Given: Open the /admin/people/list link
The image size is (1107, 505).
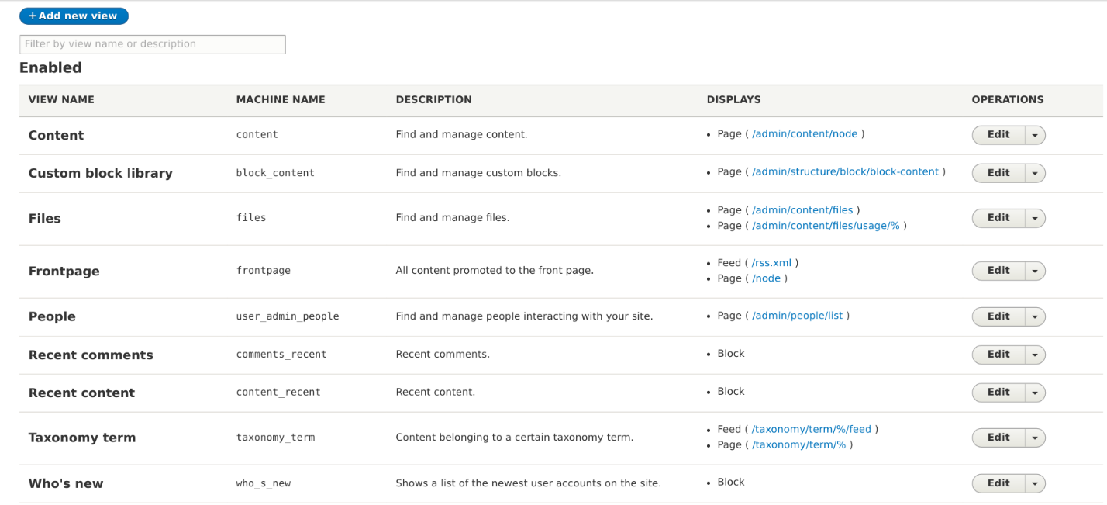Looking at the screenshot, I should (799, 316).
